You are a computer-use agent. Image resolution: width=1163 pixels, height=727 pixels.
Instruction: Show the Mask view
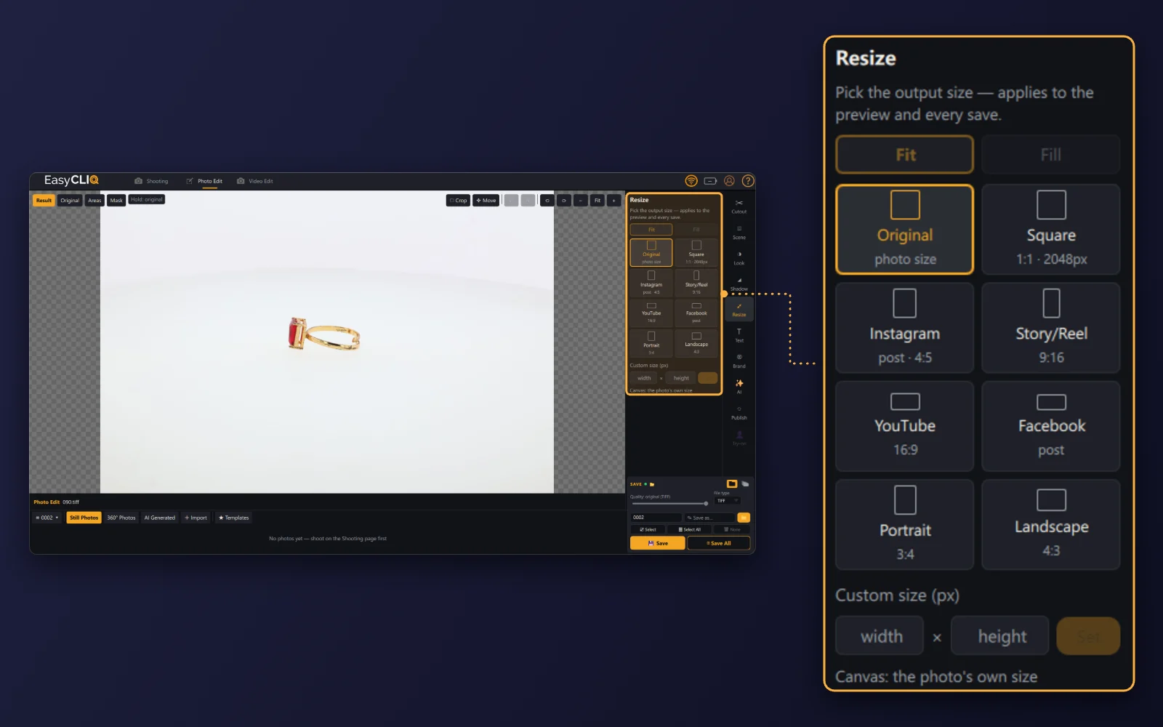coord(116,201)
